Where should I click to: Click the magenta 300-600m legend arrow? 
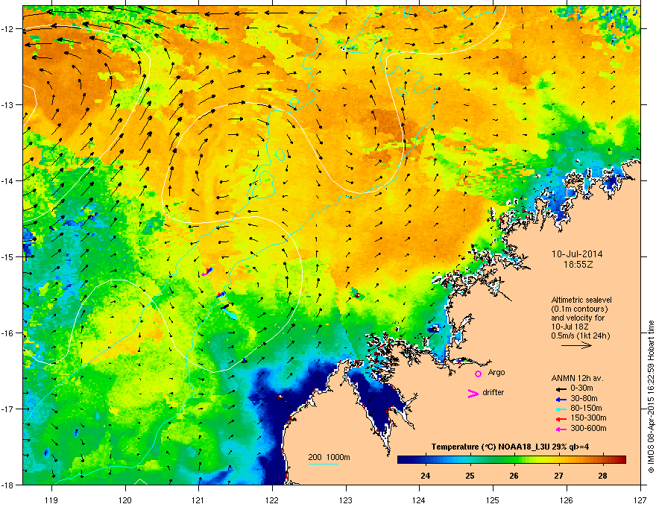(x=561, y=429)
